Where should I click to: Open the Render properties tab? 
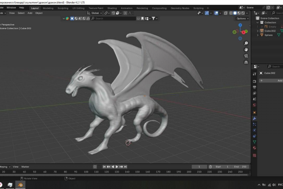tap(254, 81)
